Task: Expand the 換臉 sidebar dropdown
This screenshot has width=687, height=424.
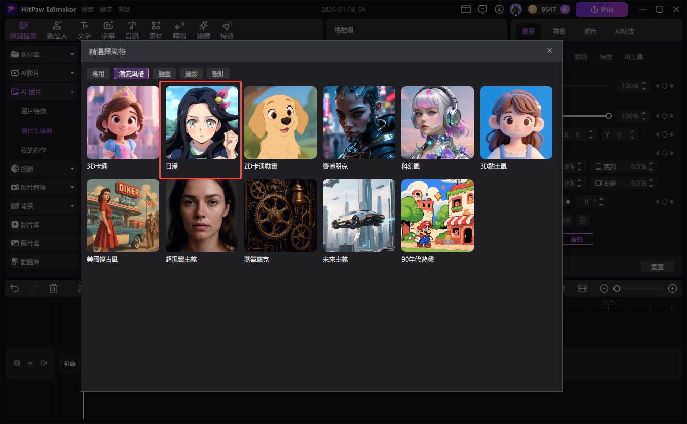Action: (72, 169)
